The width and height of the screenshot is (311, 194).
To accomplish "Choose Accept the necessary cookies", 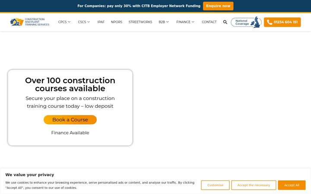I will pos(254,185).
